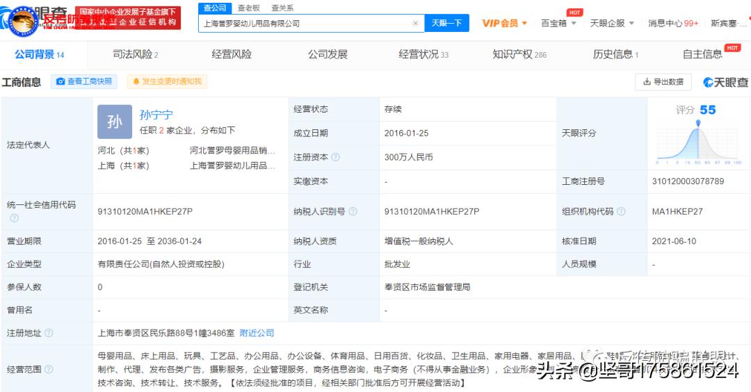Clear the search box with the X icon
The width and height of the screenshot is (751, 392).
pos(414,23)
